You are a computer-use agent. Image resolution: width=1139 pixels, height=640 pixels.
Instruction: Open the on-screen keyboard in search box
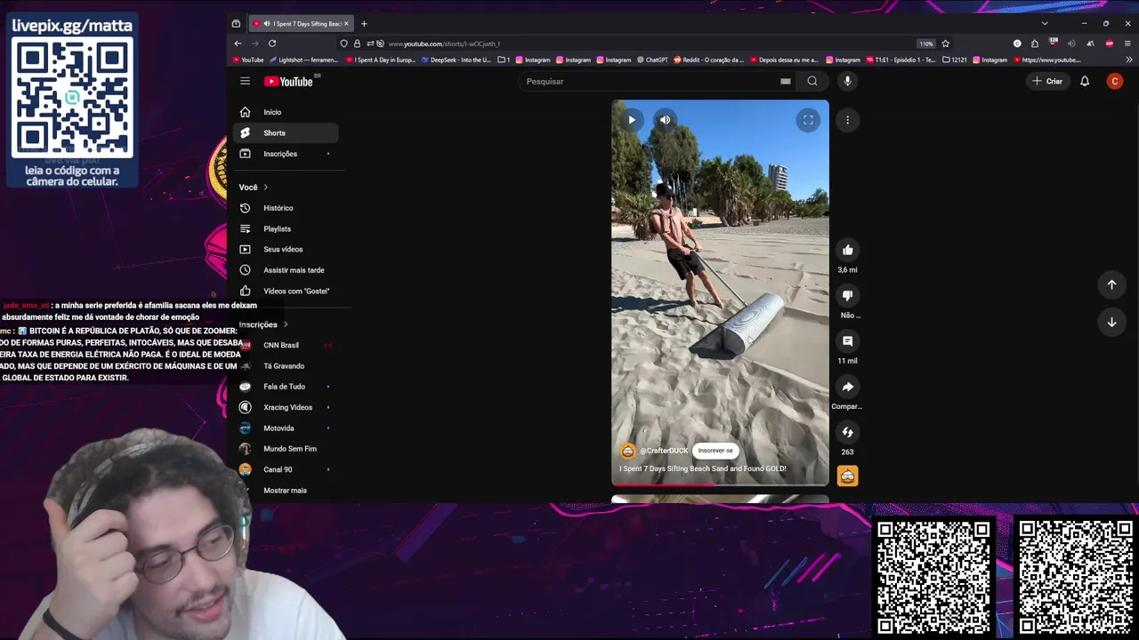point(785,81)
